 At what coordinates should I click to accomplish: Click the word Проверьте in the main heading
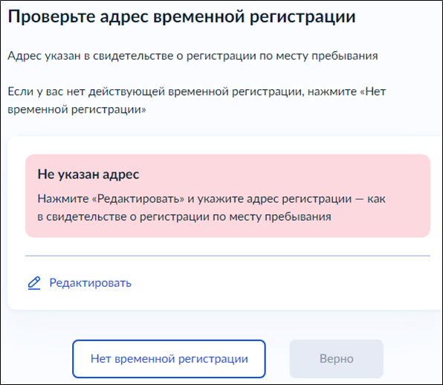(51, 17)
